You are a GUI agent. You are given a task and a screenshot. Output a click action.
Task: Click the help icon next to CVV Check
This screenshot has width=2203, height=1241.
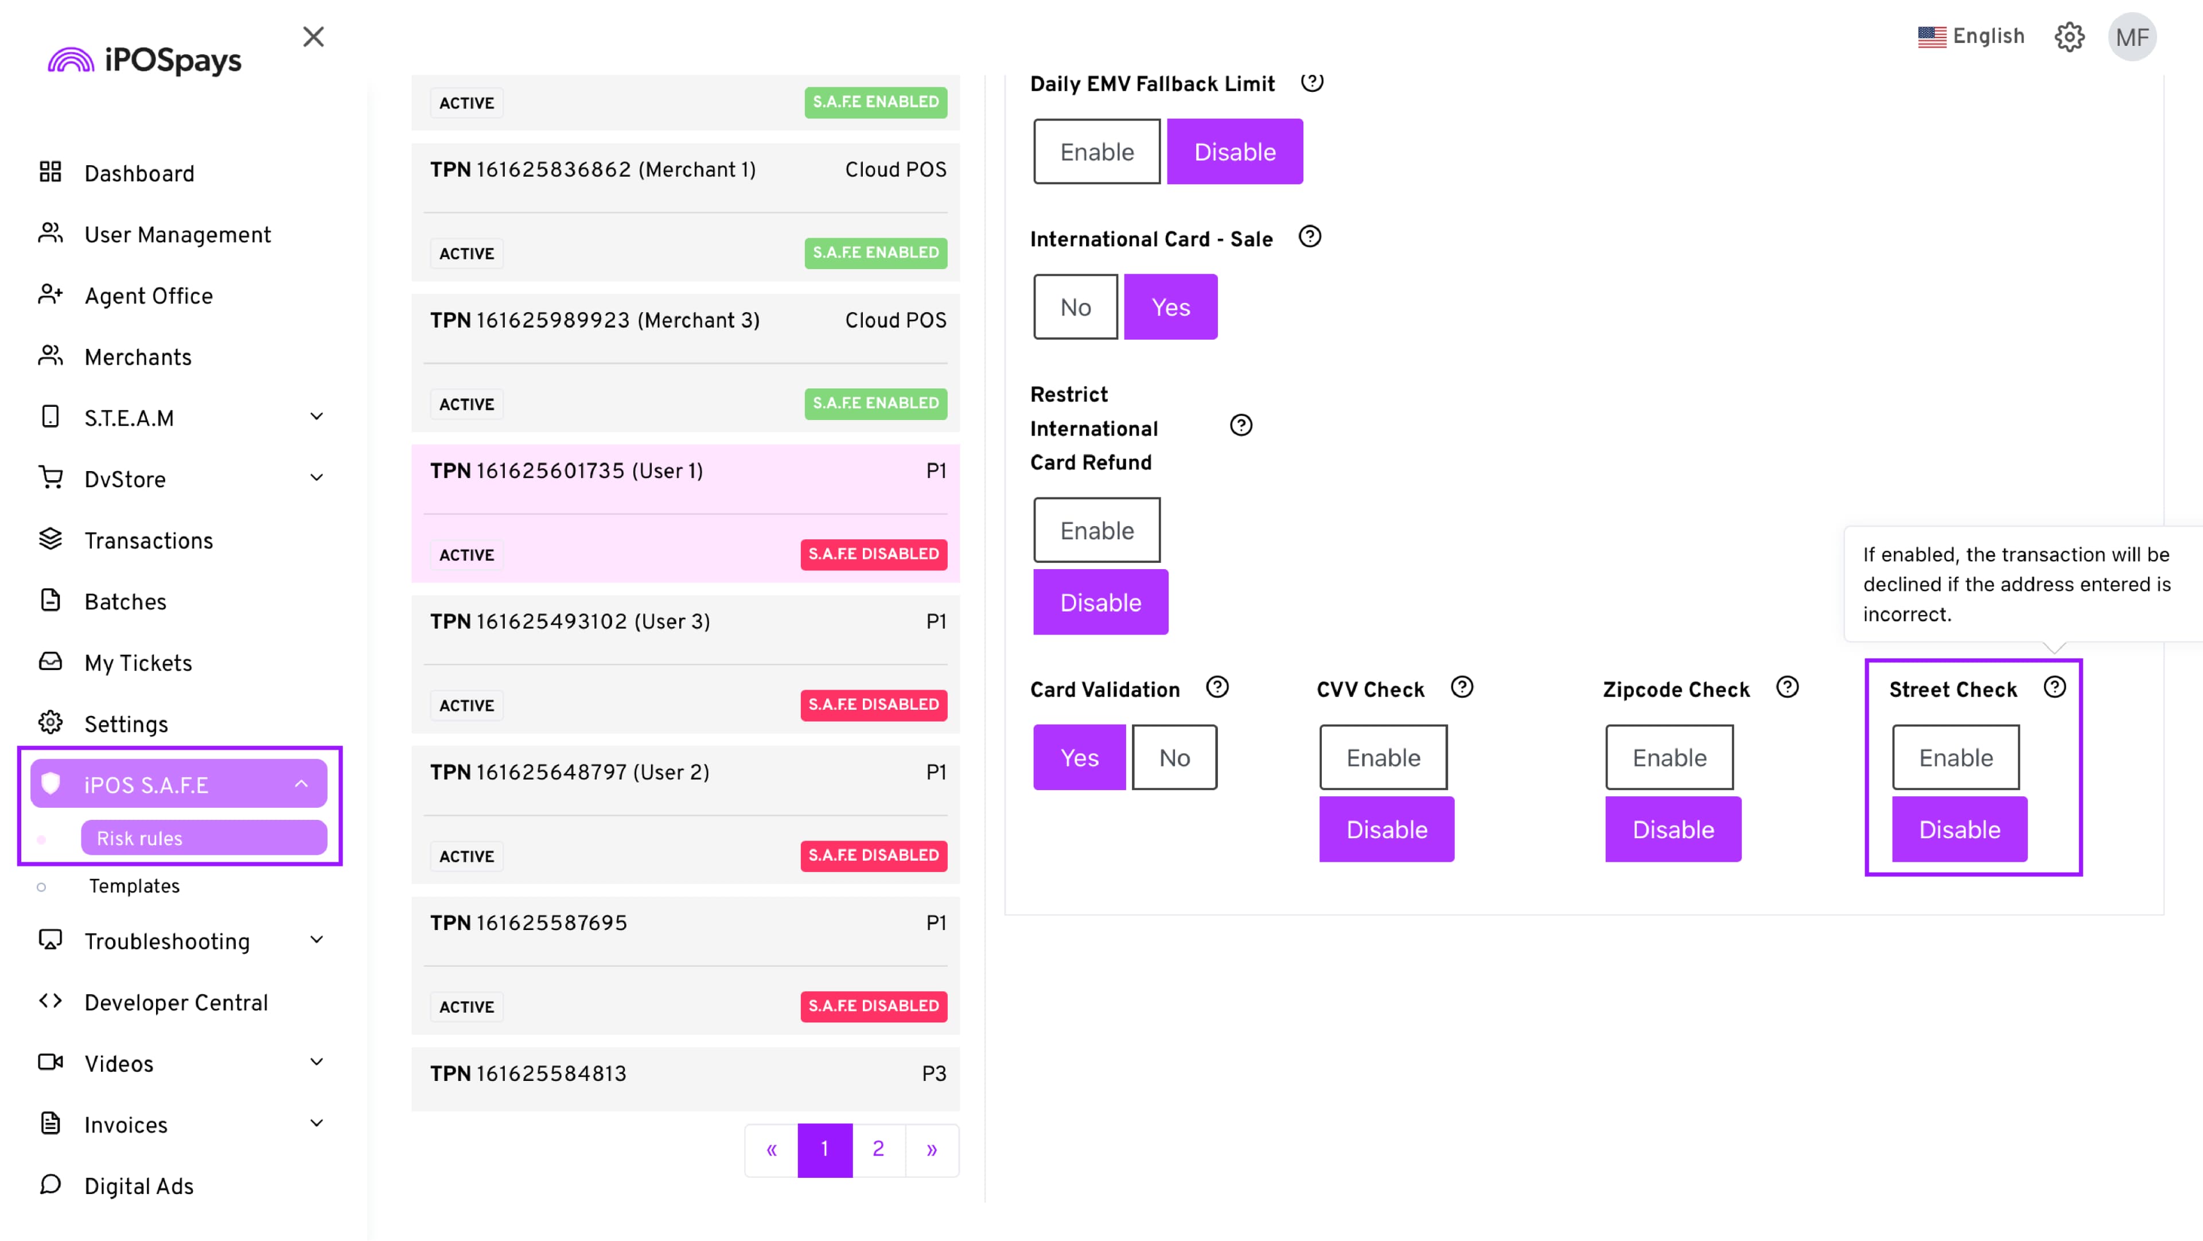1462,688
